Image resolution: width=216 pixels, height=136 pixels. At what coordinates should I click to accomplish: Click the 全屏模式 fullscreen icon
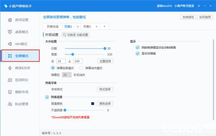(10, 56)
